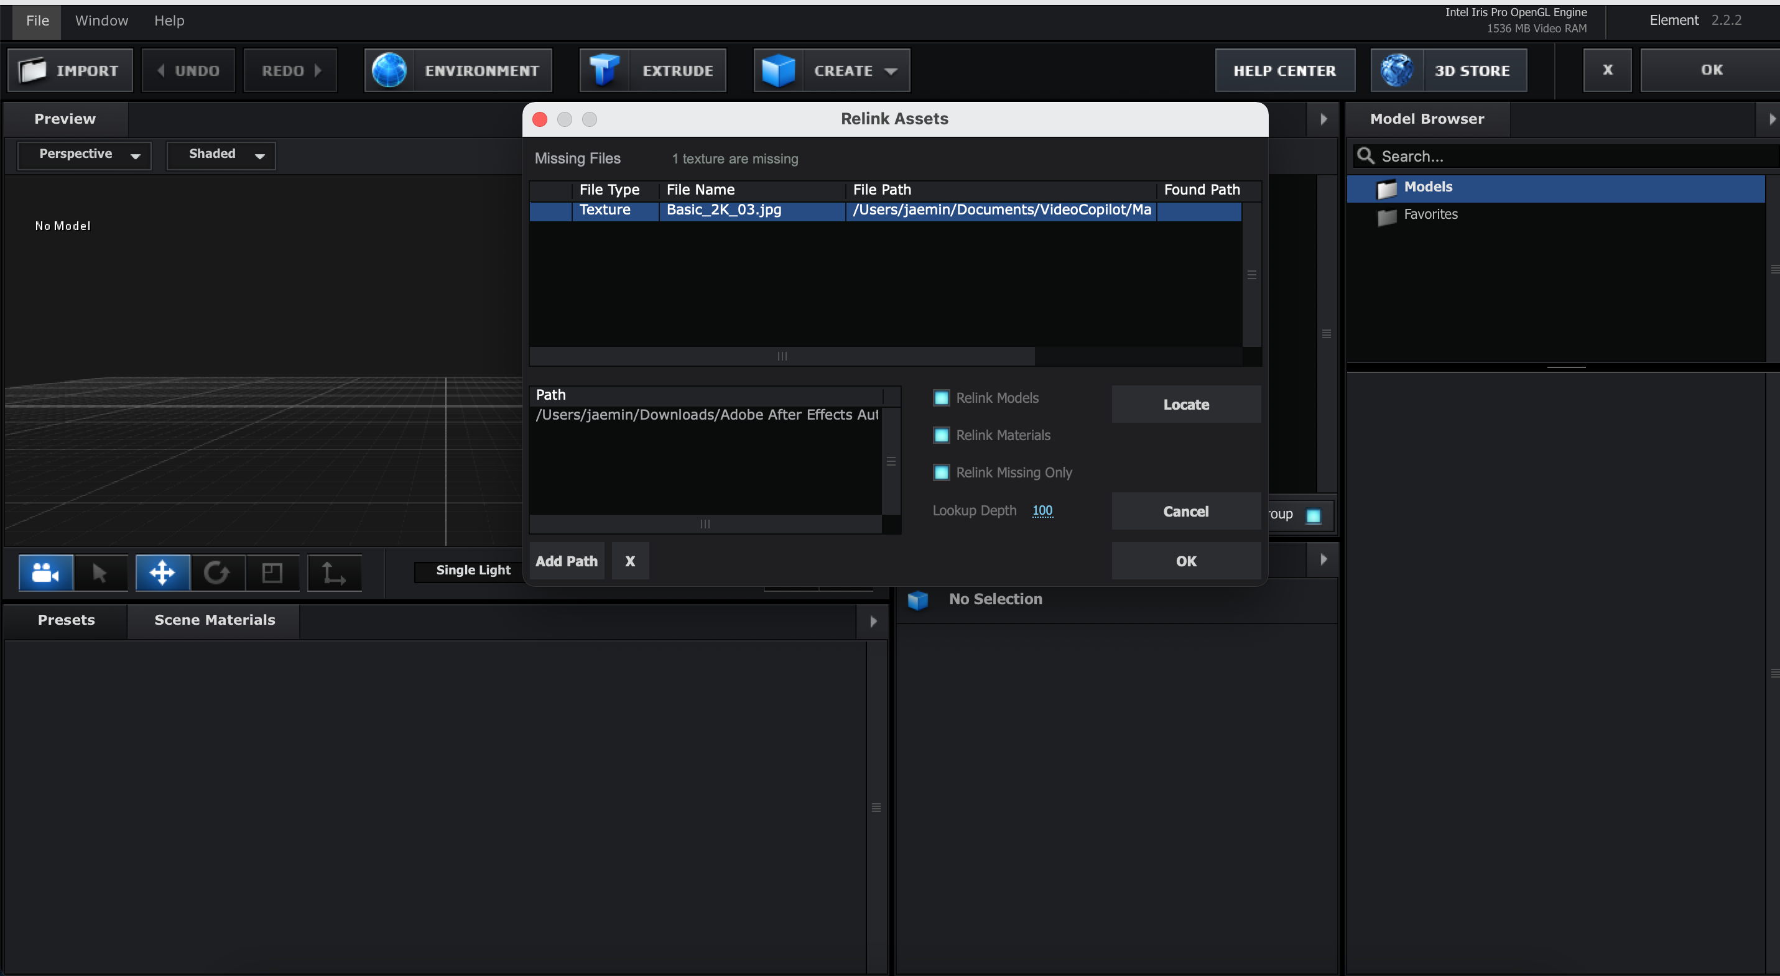The image size is (1780, 976).
Task: Click the Lookup Depth value 100
Action: (1042, 510)
